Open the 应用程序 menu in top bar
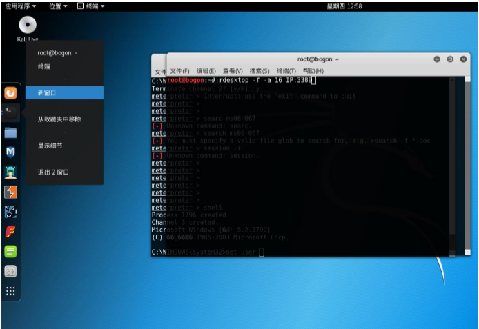Image resolution: width=479 pixels, height=329 pixels. pos(21,6)
